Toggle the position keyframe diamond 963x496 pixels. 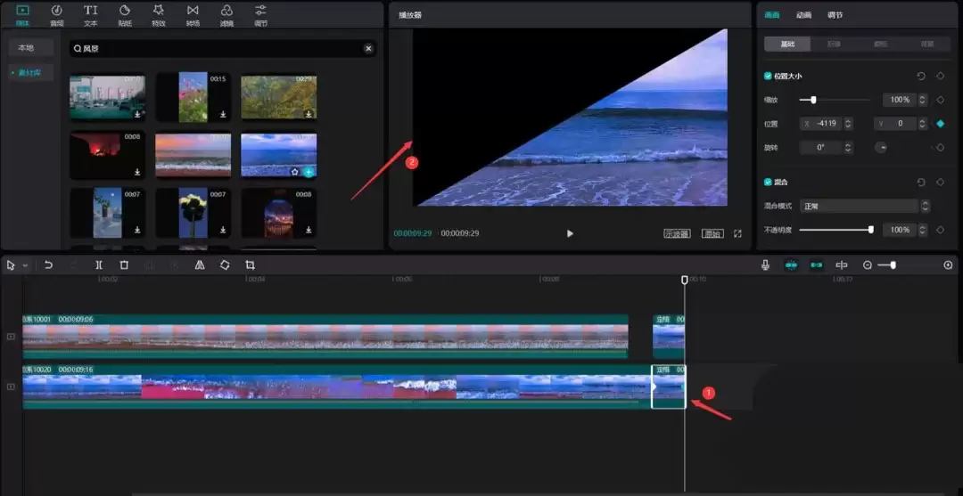click(940, 124)
